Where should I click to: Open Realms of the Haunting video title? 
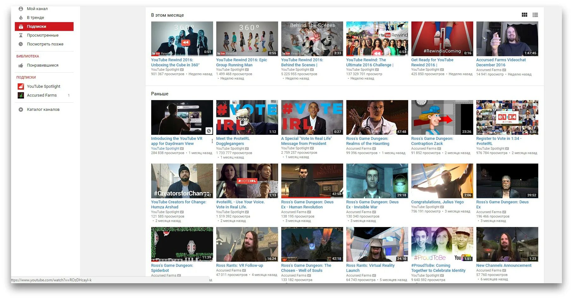[368, 141]
